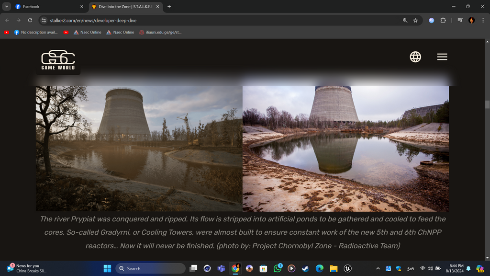The image size is (490, 276).
Task: Open a new browser tab
Action: (169, 7)
